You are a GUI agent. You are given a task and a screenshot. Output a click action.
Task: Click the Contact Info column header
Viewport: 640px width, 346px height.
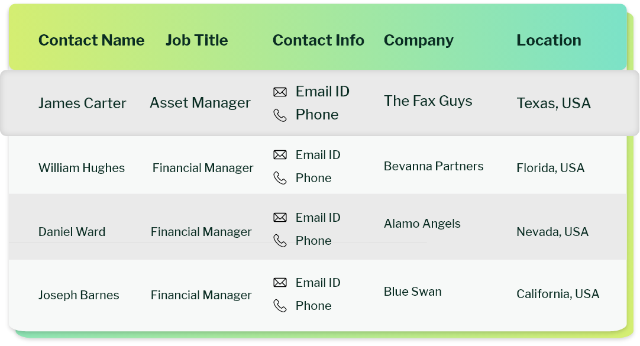pyautogui.click(x=318, y=40)
